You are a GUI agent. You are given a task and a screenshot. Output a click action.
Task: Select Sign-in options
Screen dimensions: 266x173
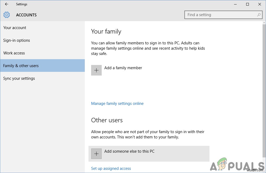[43, 40]
